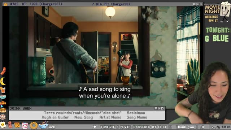The width and height of the screenshot is (231, 130).
Task: Click the fried egg icon on the taskbar
Action: (3, 125)
